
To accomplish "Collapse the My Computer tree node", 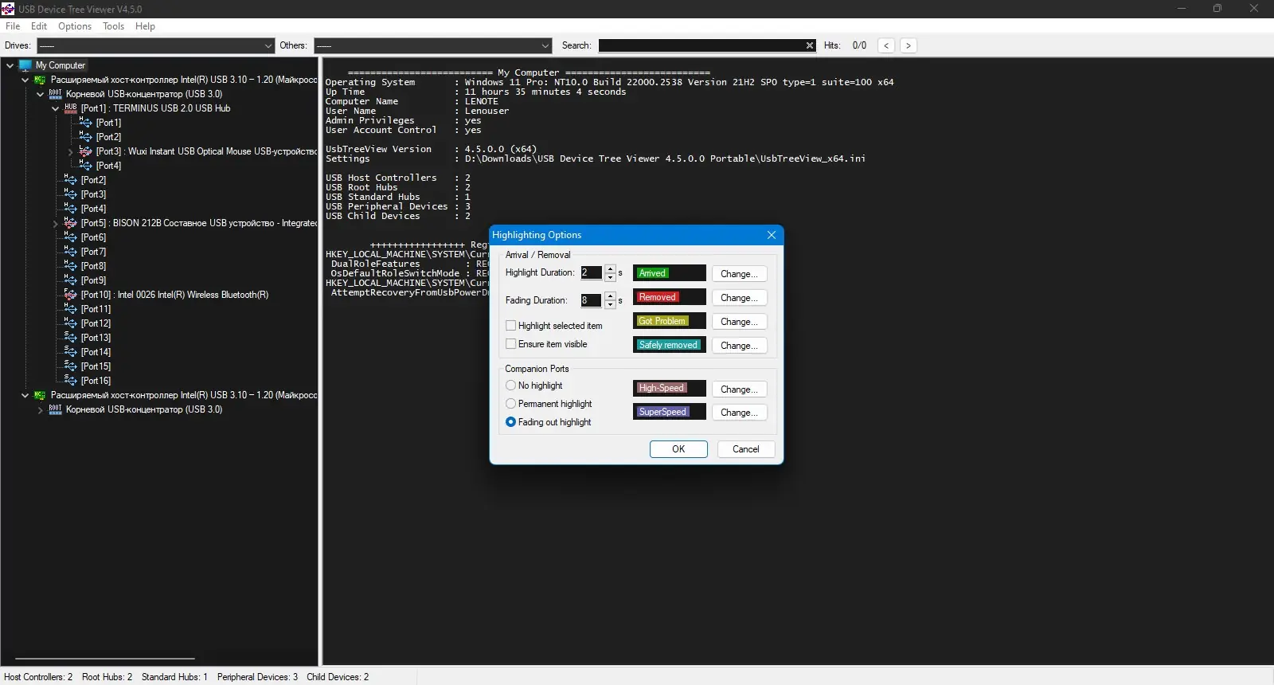I will point(10,65).
